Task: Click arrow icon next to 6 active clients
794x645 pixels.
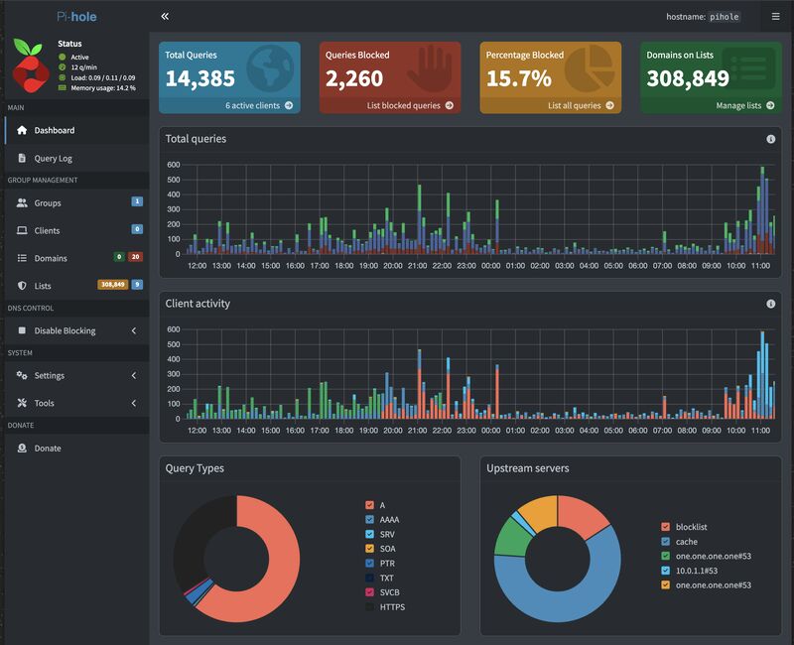Action: tap(289, 105)
